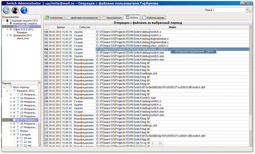
Task: Click the Компьютер секрета computer icon
Action: tap(11, 23)
